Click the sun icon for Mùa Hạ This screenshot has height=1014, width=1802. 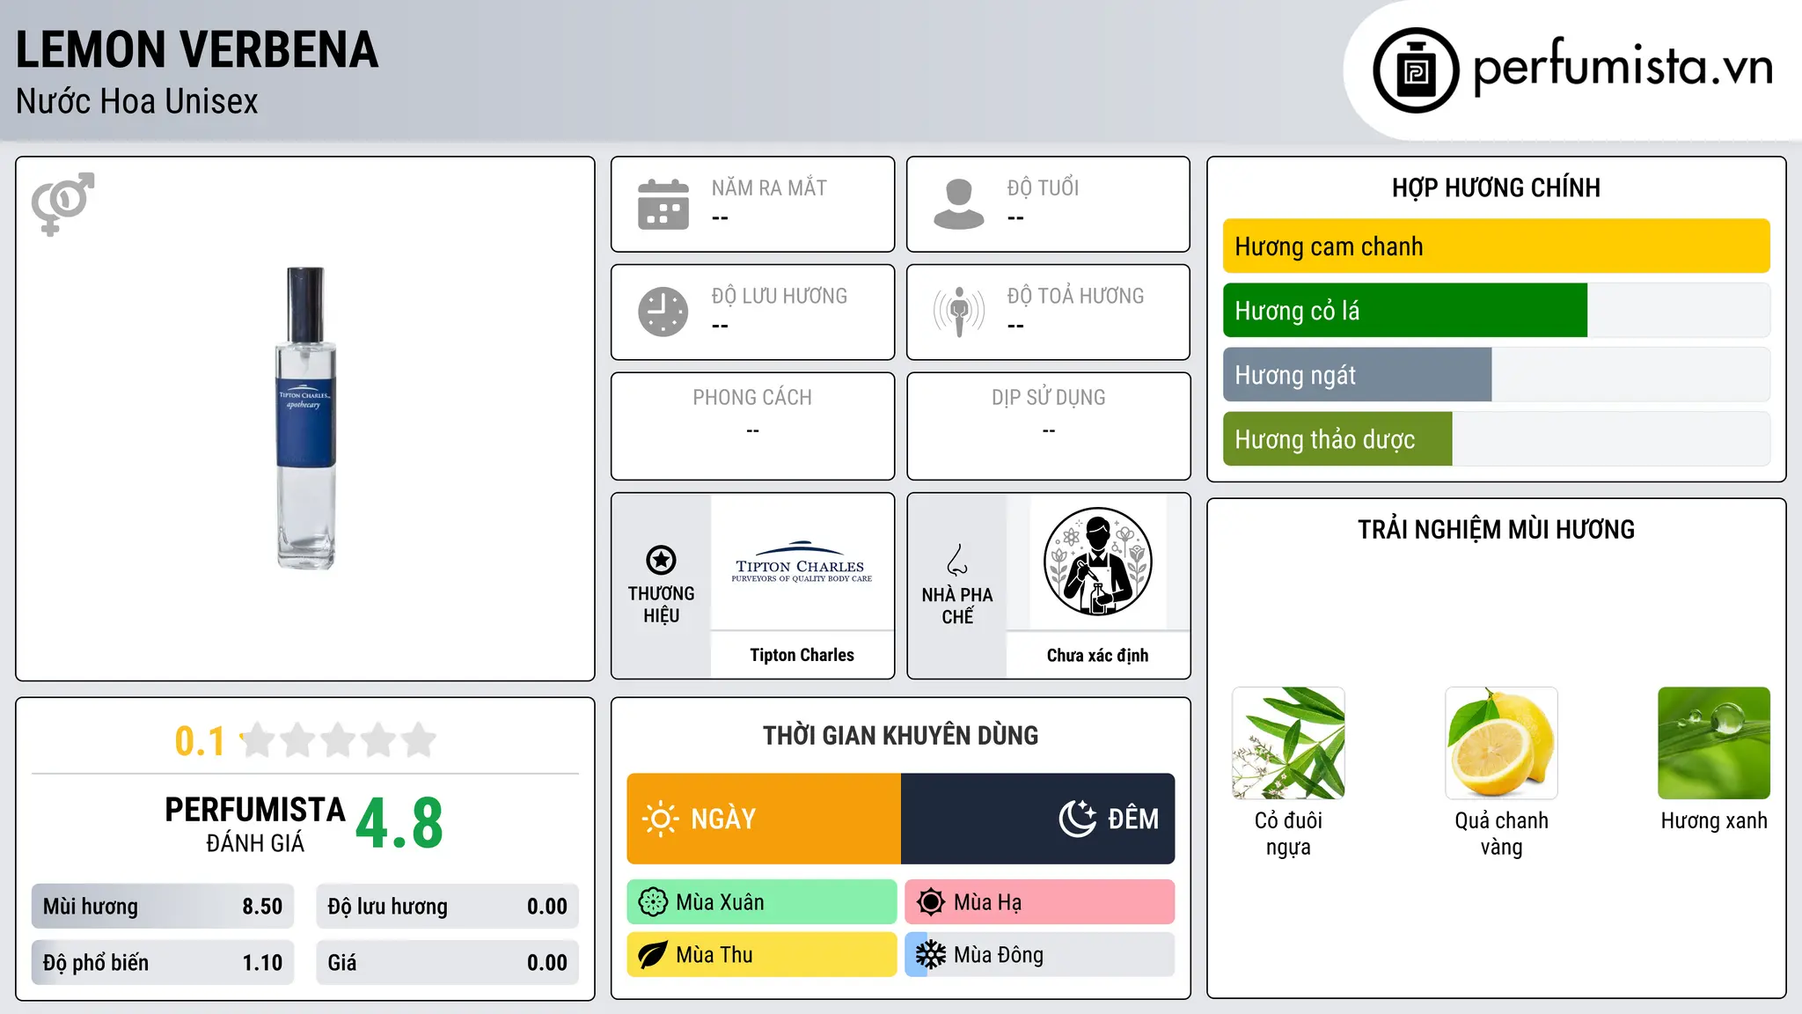coord(931,902)
